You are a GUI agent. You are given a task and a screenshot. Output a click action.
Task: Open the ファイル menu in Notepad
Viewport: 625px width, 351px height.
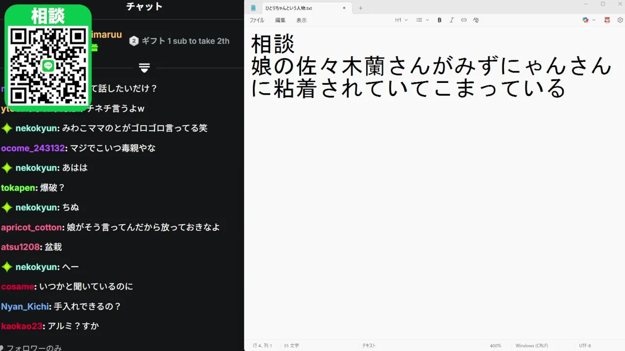[257, 20]
